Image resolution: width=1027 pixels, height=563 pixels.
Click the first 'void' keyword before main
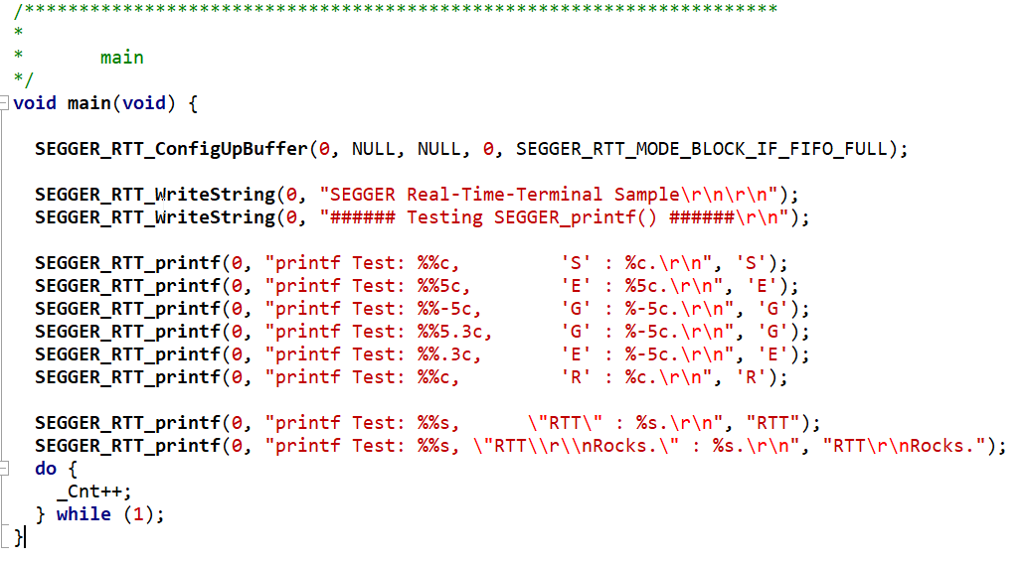(35, 103)
